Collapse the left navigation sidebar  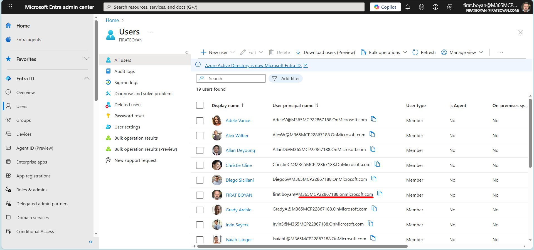[90, 242]
